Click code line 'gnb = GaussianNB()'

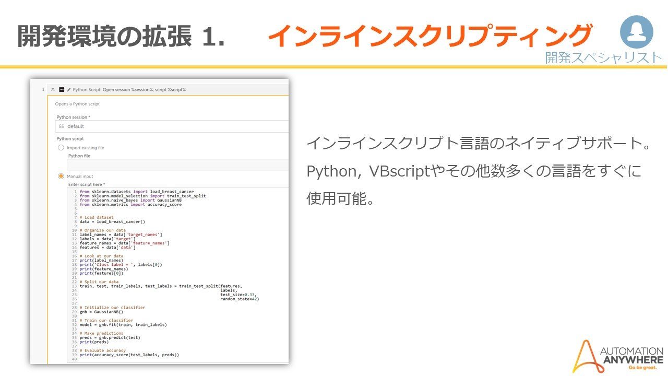[101, 312]
